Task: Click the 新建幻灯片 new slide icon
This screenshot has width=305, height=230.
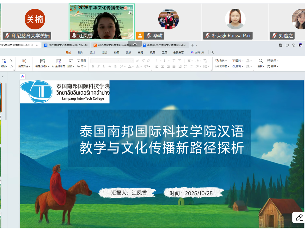Action: (x=42, y=61)
